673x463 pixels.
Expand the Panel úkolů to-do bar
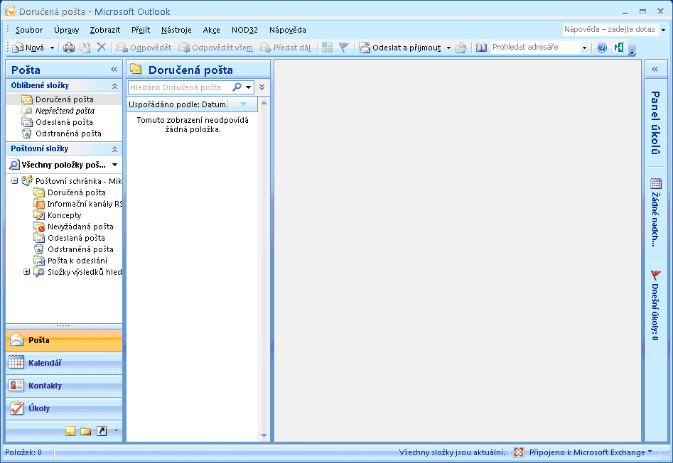click(655, 70)
